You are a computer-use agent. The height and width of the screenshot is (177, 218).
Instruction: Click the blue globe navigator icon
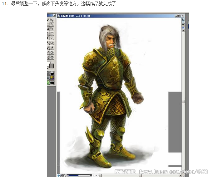pos(58,175)
